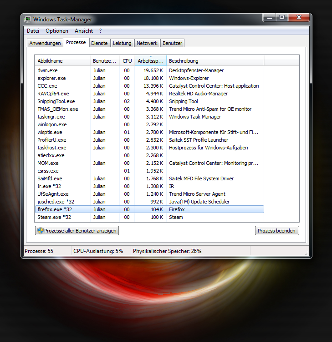Screen dimensions: 332x342
Task: Sort by the Benutze... column header
Action: tap(105, 61)
